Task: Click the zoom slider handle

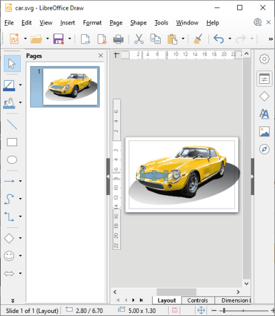Action: tap(224, 310)
